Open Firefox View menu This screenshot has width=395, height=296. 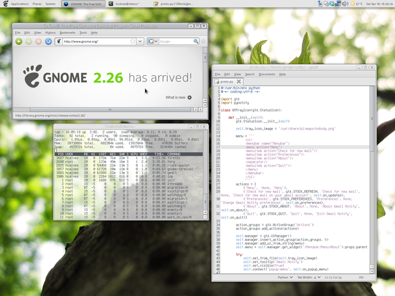click(38, 33)
